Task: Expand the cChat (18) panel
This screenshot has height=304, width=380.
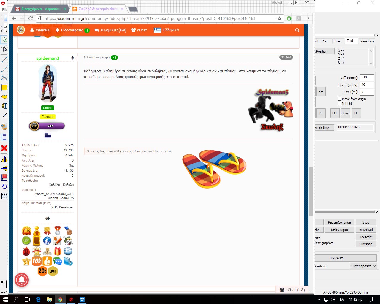Action: pos(292,290)
